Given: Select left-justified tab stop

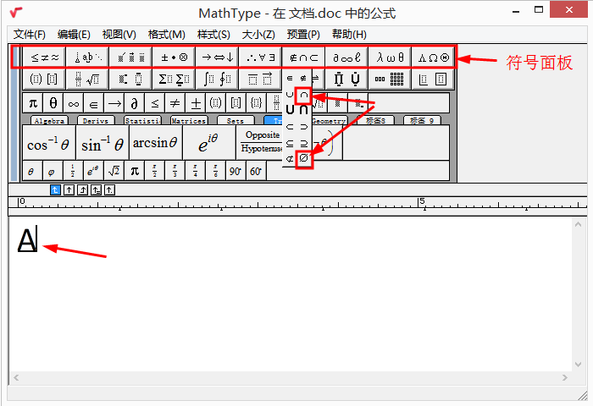Looking at the screenshot, I should pyautogui.click(x=55, y=189).
